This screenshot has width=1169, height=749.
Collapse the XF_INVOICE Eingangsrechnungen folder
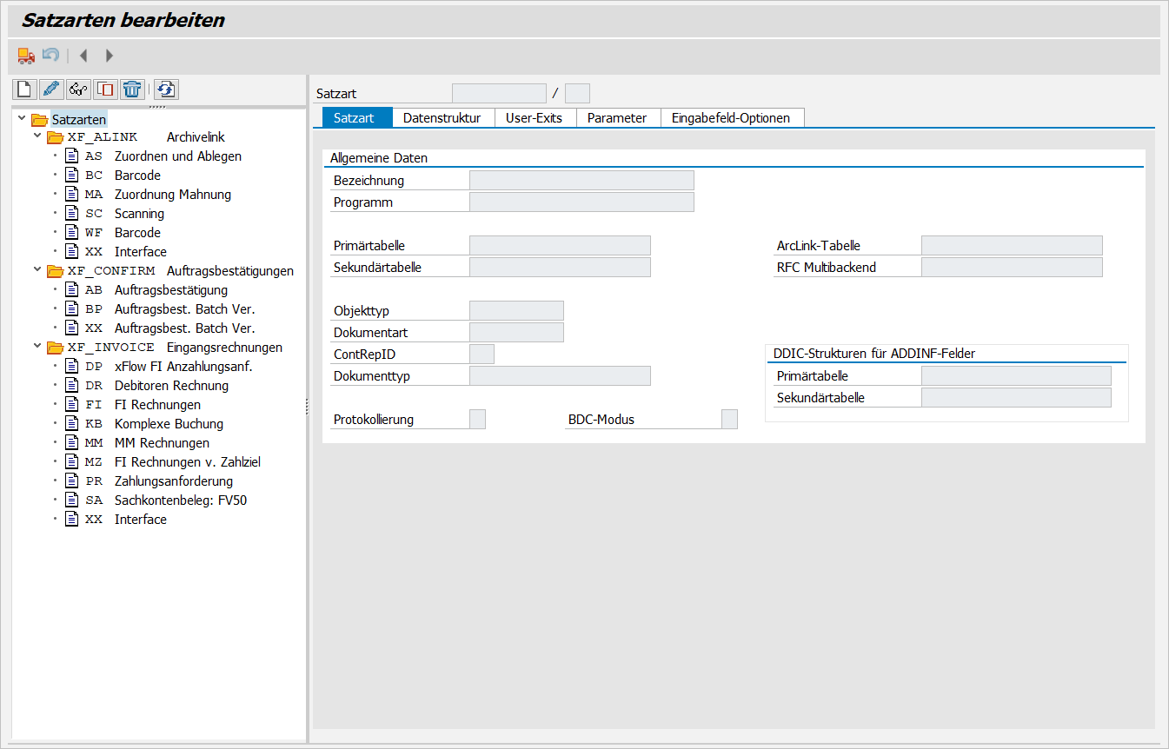point(37,347)
